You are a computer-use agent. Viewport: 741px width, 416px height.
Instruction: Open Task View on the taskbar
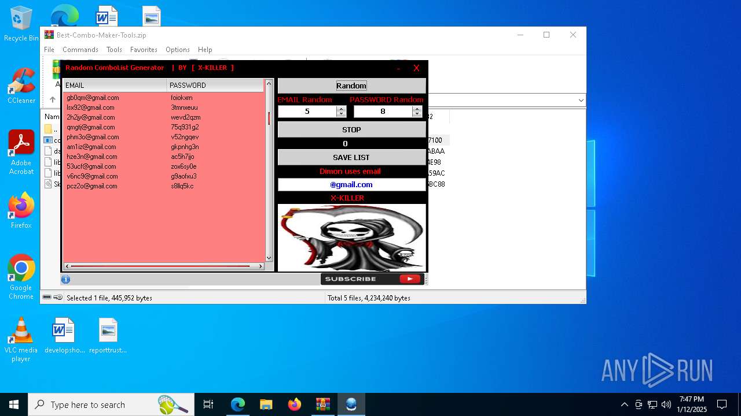coord(208,404)
